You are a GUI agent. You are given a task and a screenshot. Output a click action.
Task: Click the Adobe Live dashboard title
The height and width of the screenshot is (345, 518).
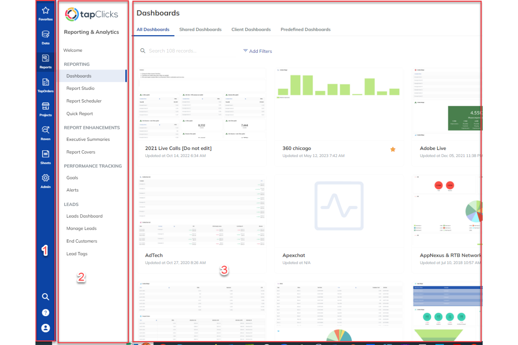[x=433, y=148]
